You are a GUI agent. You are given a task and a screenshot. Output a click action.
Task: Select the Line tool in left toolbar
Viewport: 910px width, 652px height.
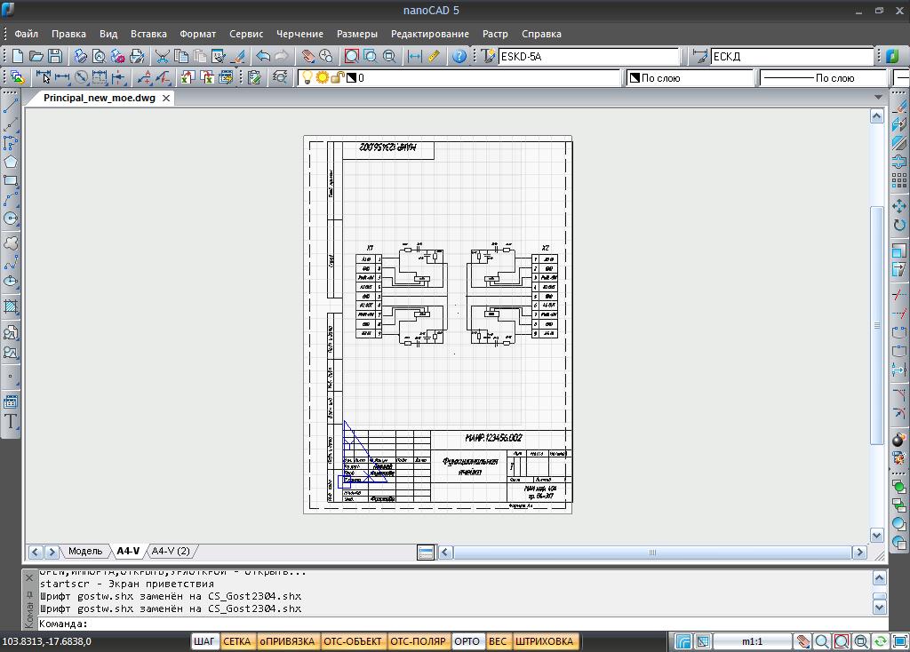(x=11, y=106)
